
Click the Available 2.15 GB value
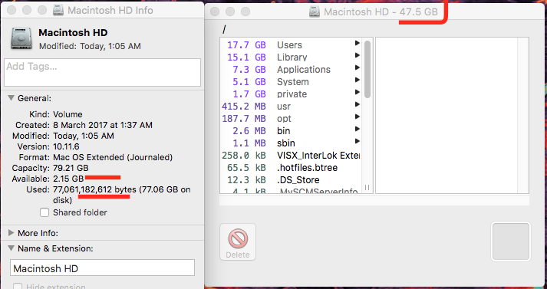pyautogui.click(x=68, y=179)
